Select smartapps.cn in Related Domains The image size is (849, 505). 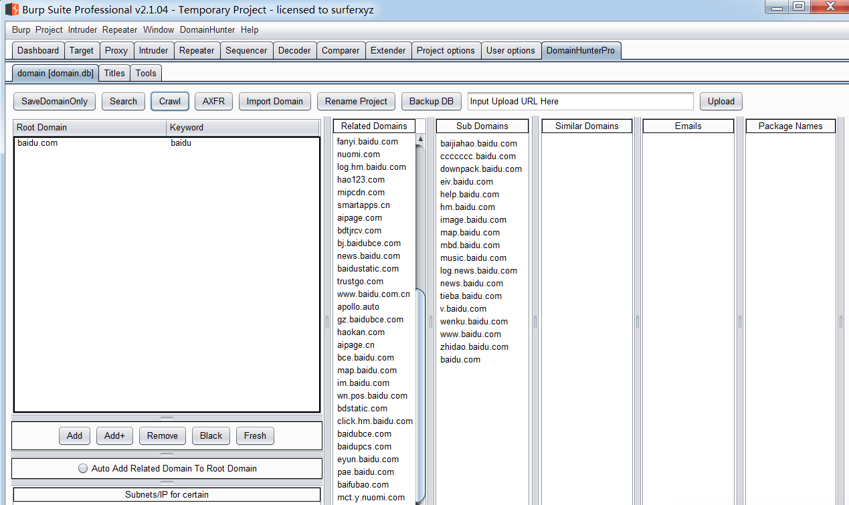364,205
